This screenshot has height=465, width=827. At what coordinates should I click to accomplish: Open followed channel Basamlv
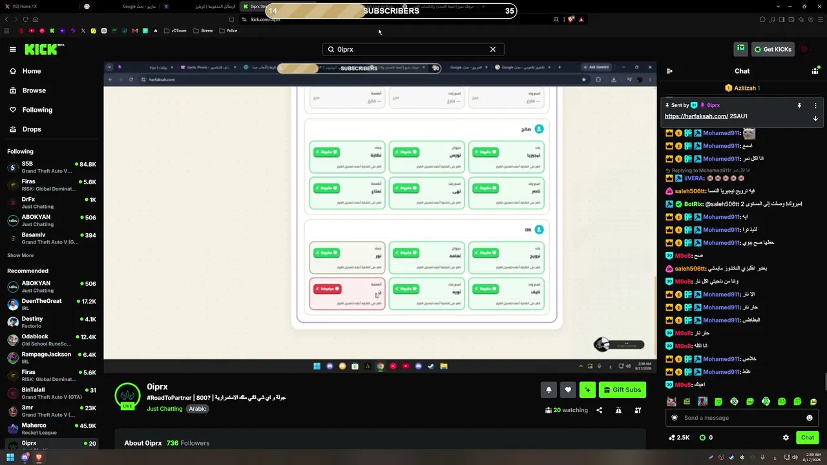[52, 238]
